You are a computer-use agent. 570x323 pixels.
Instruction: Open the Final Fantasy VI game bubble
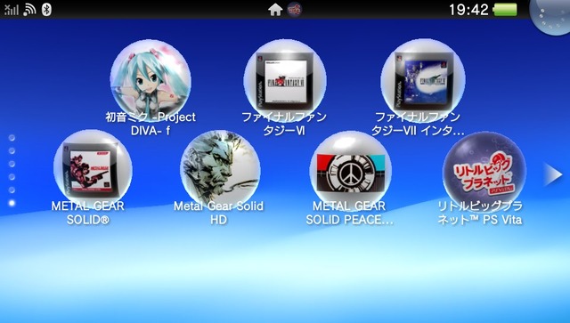pyautogui.click(x=285, y=80)
